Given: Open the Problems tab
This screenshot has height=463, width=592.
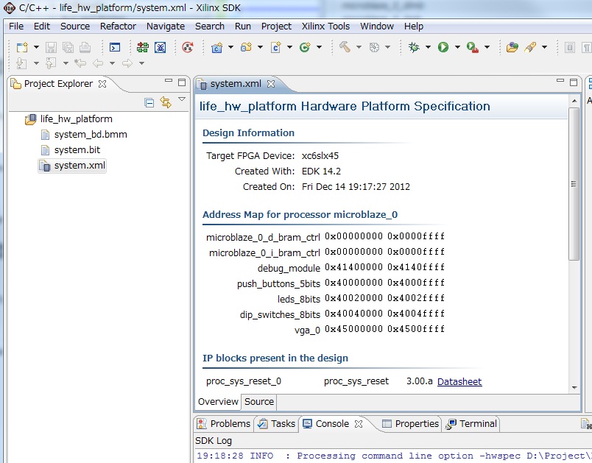Looking at the screenshot, I should [x=224, y=424].
